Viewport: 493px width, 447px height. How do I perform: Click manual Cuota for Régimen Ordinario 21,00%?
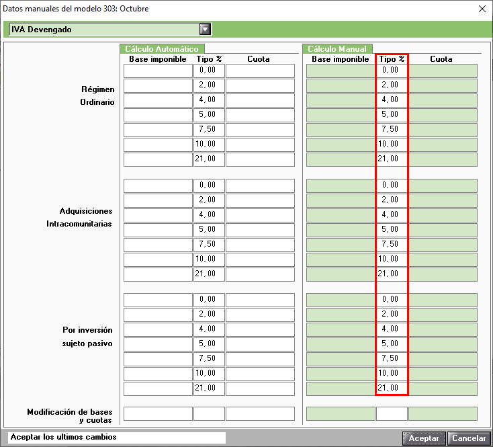[x=443, y=159]
